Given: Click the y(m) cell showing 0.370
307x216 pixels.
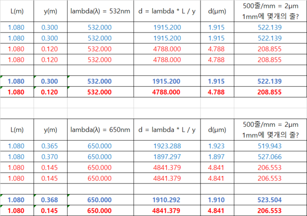Looking at the screenshot, I should (49, 156).
